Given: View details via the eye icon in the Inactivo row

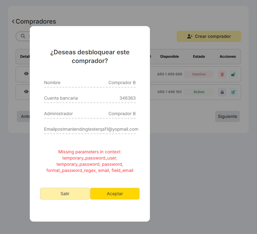Looking at the screenshot, I should click(x=26, y=74).
